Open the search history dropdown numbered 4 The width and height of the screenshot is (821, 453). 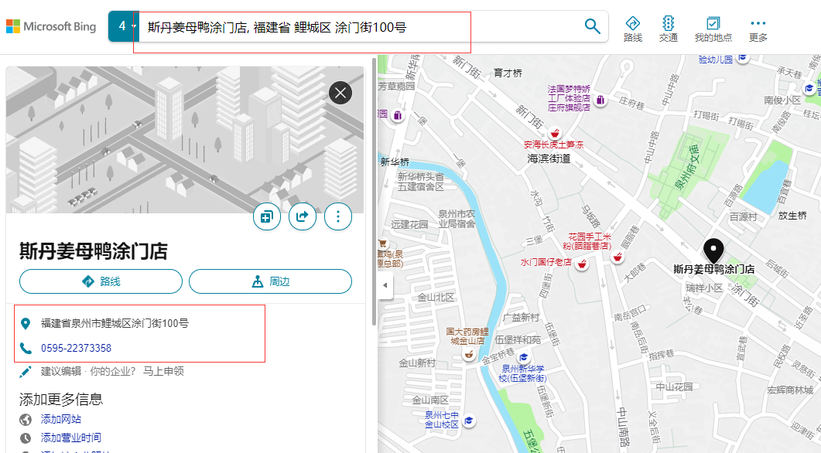(124, 26)
